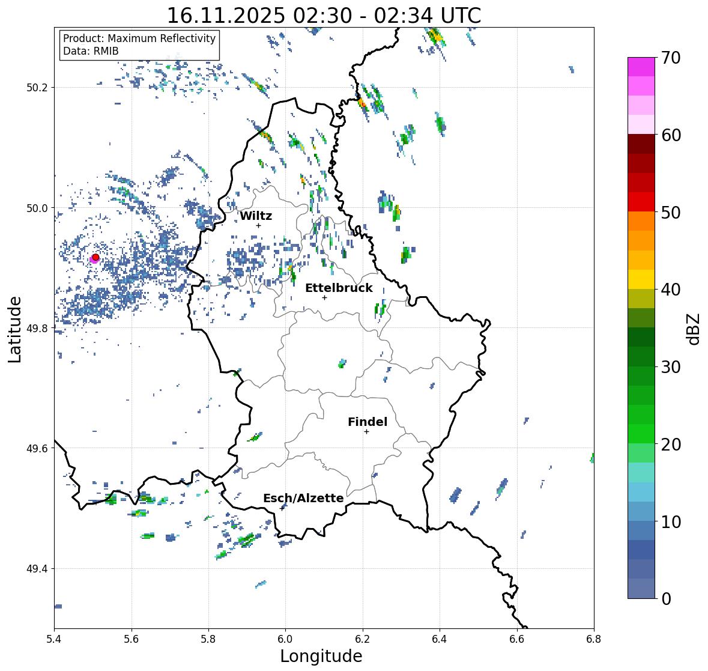Click the 'Data: RMIB' legend line
708x671 pixels.
pos(91,51)
